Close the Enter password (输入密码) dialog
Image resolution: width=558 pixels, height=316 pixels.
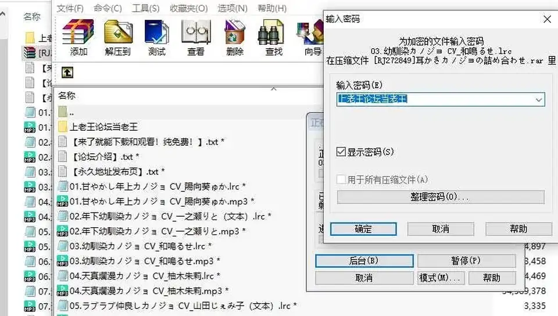[548, 19]
